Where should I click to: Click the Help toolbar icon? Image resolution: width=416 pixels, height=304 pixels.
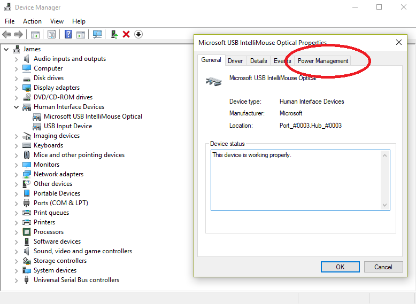[68, 34]
